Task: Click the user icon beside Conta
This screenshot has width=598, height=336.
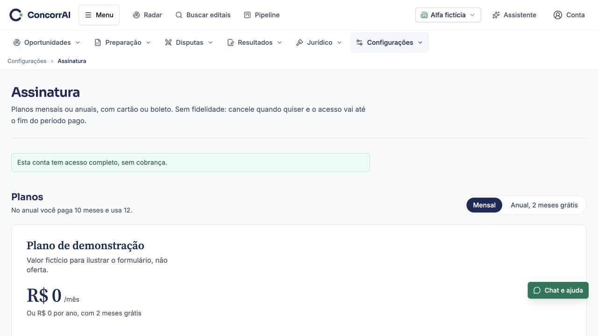Action: [x=558, y=15]
